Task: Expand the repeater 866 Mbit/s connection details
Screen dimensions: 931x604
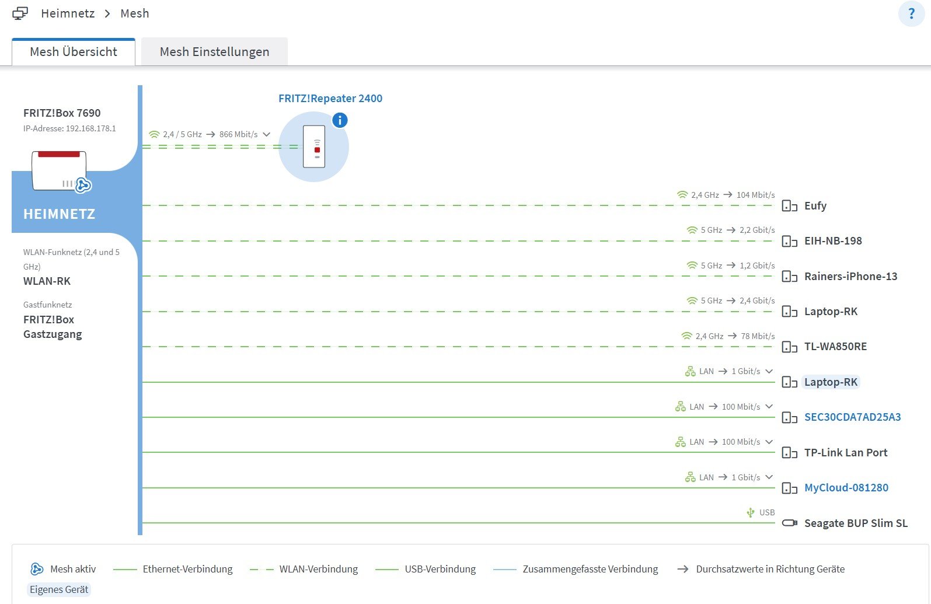Action: tap(267, 134)
